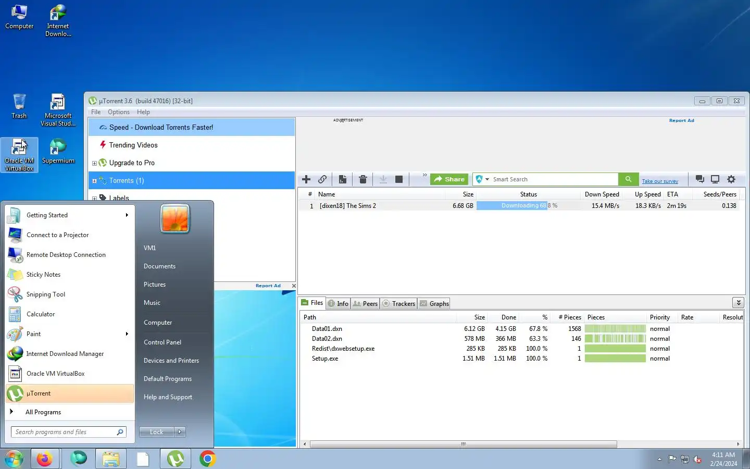The width and height of the screenshot is (750, 469).
Task: Open Connect to a Projector
Action: [70, 235]
